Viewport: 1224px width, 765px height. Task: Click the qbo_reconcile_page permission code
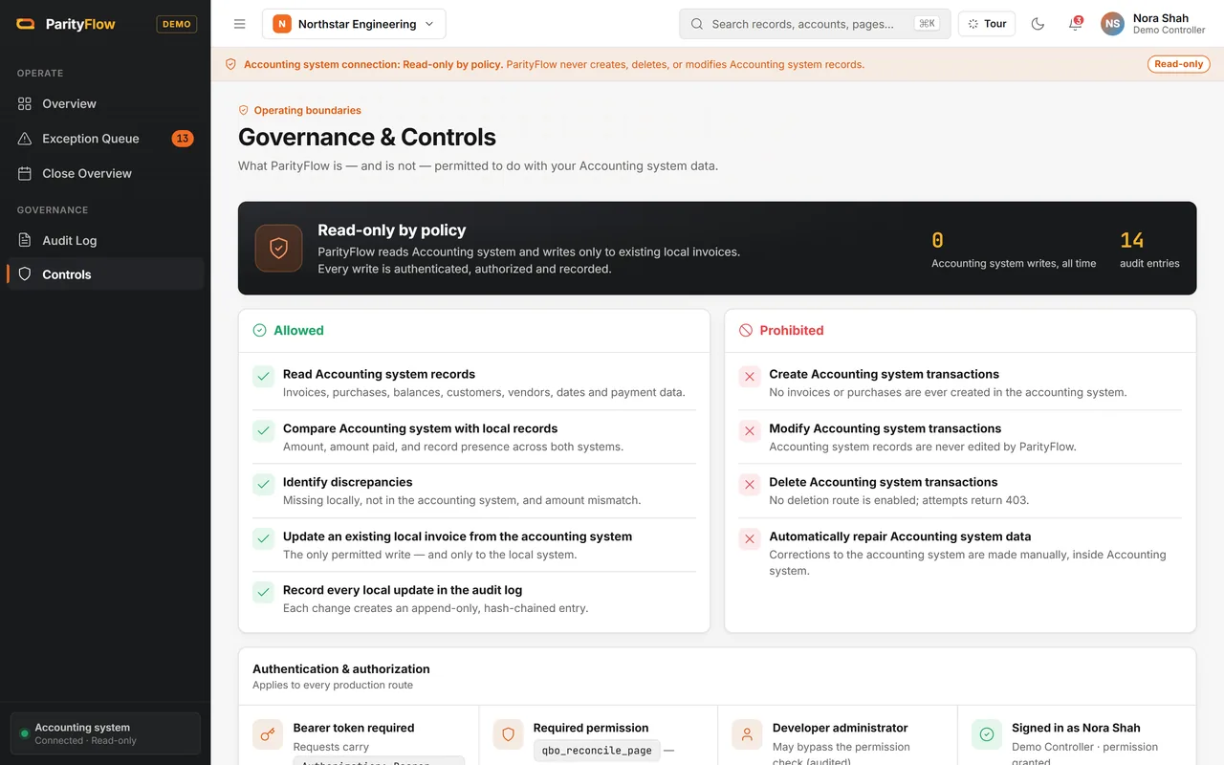597,751
